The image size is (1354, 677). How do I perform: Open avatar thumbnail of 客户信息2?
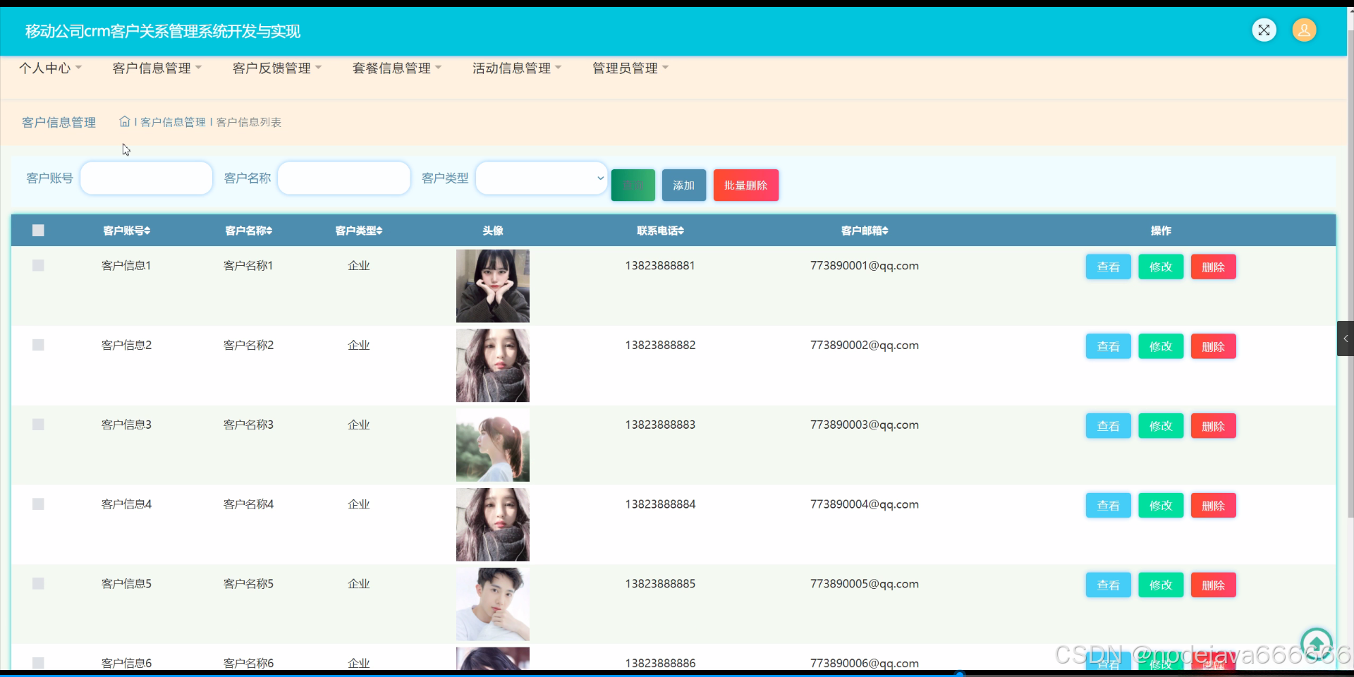[492, 365]
